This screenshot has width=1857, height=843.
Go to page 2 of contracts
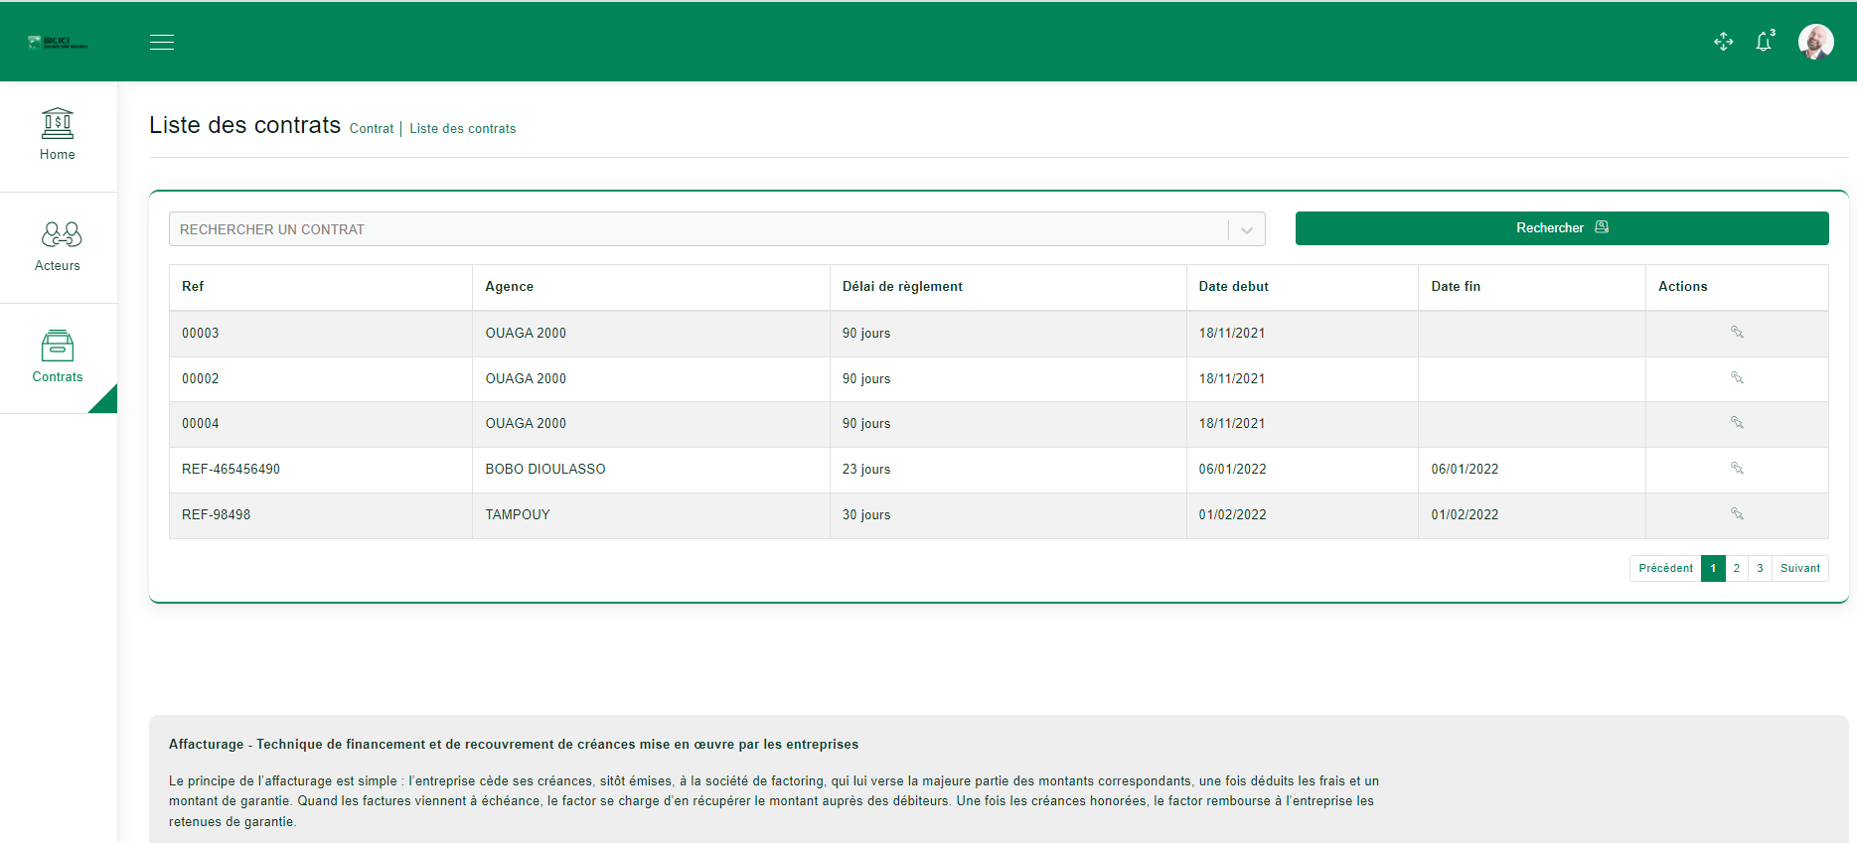1737,568
